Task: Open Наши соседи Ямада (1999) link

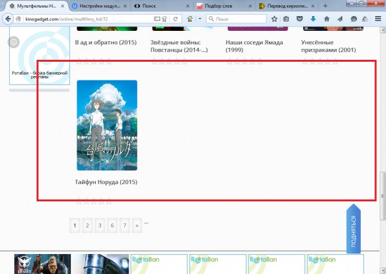Action: [x=254, y=46]
